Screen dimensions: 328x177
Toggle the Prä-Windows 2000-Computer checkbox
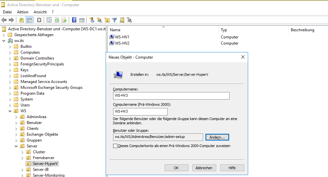pos(115,146)
